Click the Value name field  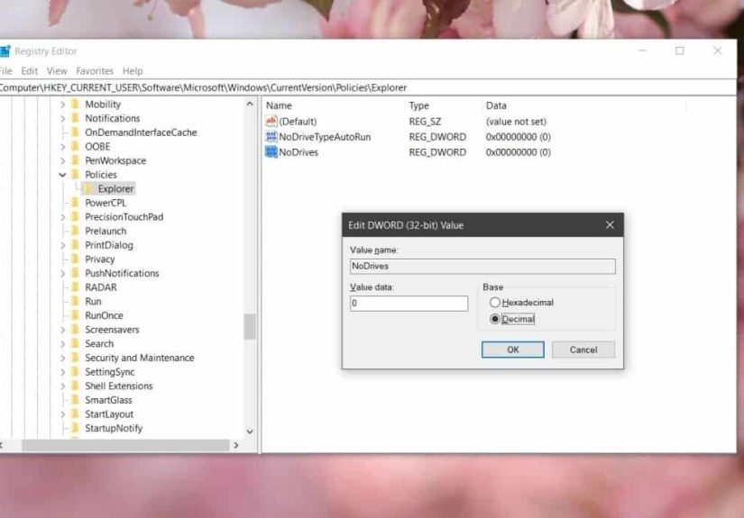tap(482, 266)
